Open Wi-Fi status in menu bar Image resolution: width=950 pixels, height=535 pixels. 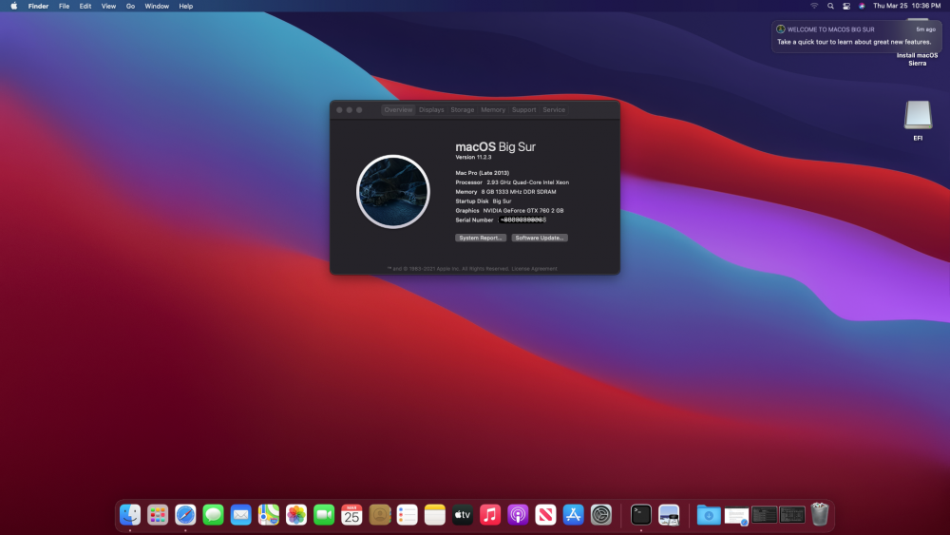(814, 6)
